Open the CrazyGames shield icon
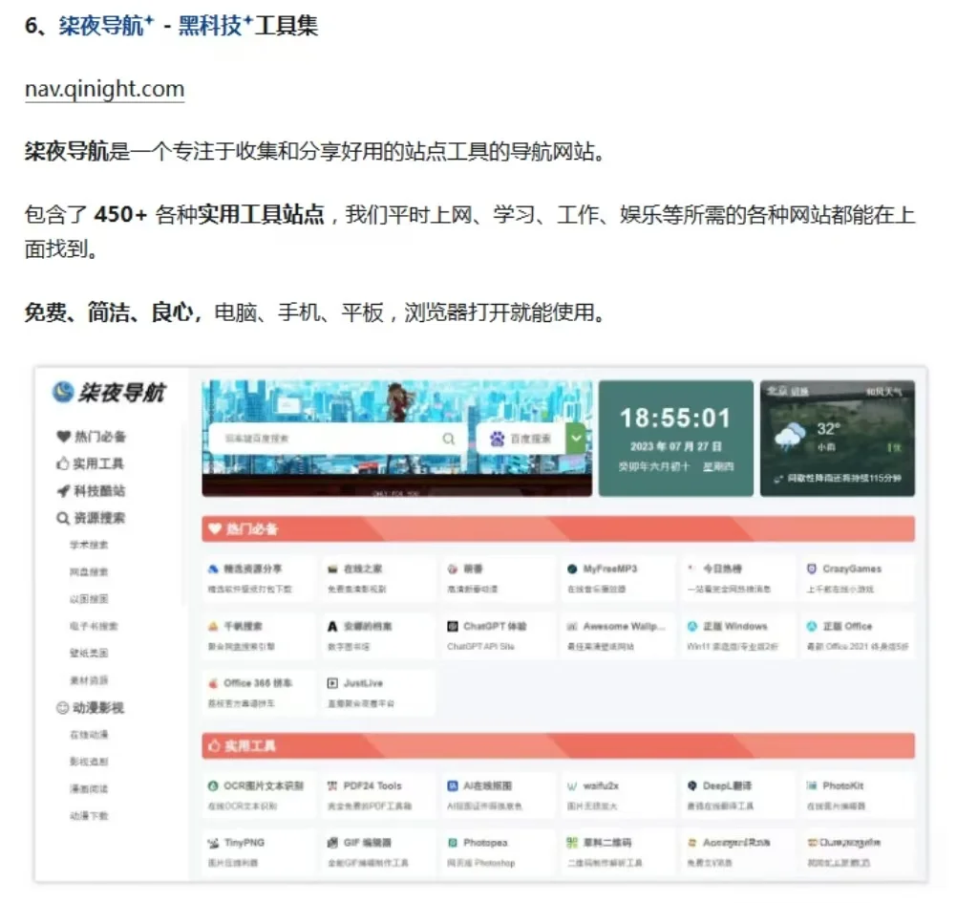This screenshot has width=978, height=903. (810, 568)
